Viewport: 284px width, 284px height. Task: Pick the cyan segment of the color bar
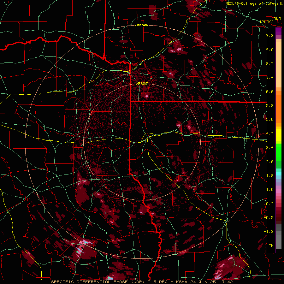(279, 174)
